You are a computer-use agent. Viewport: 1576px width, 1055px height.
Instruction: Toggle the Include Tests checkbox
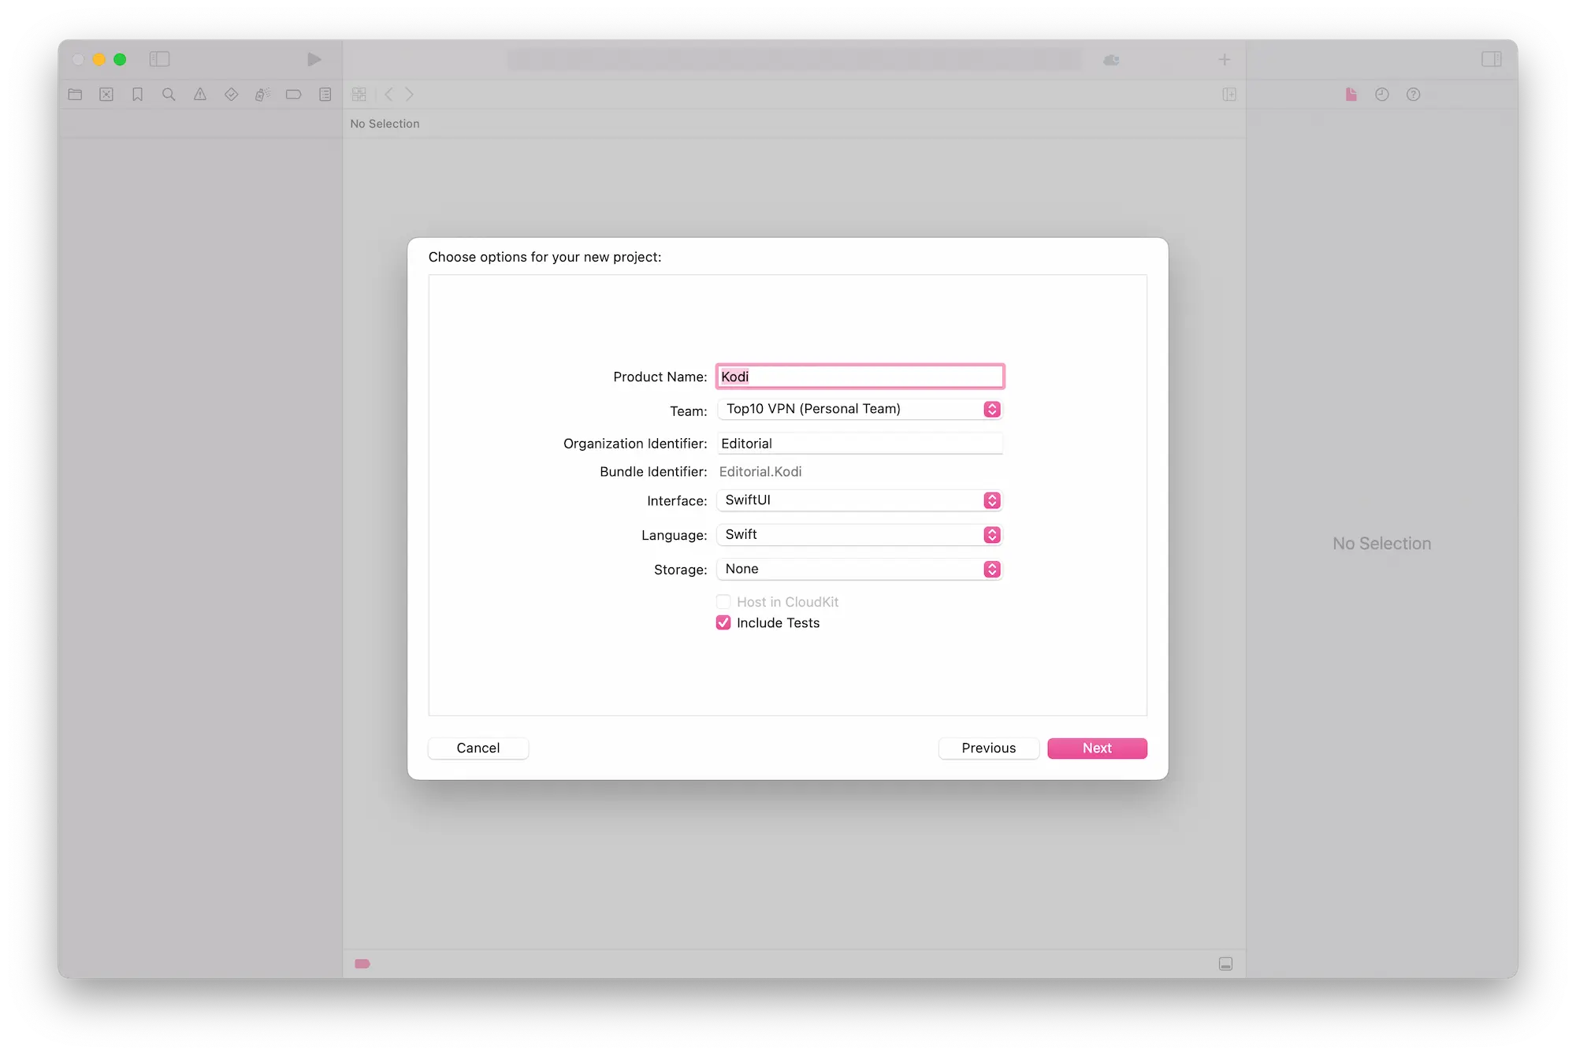click(x=724, y=622)
